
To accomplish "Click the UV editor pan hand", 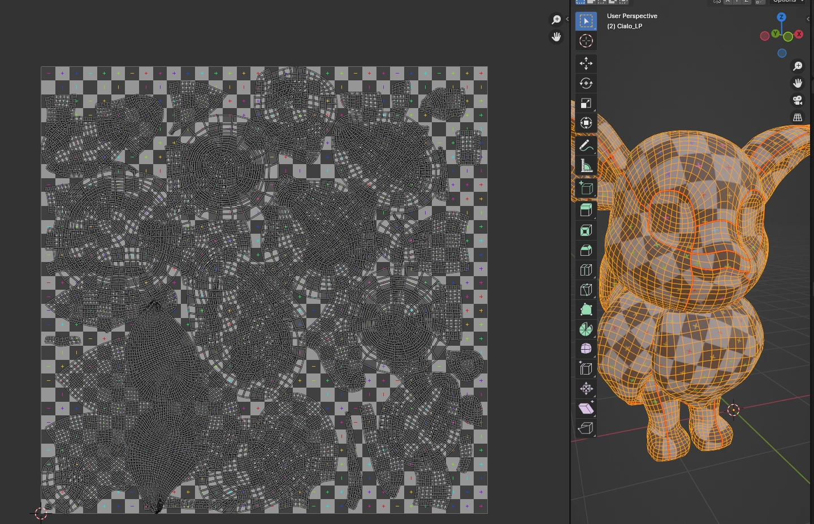I will click(556, 37).
